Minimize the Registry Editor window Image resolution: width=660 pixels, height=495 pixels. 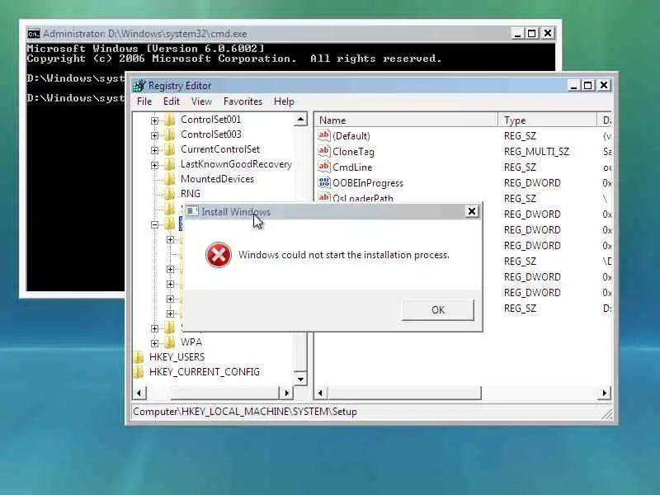click(573, 86)
